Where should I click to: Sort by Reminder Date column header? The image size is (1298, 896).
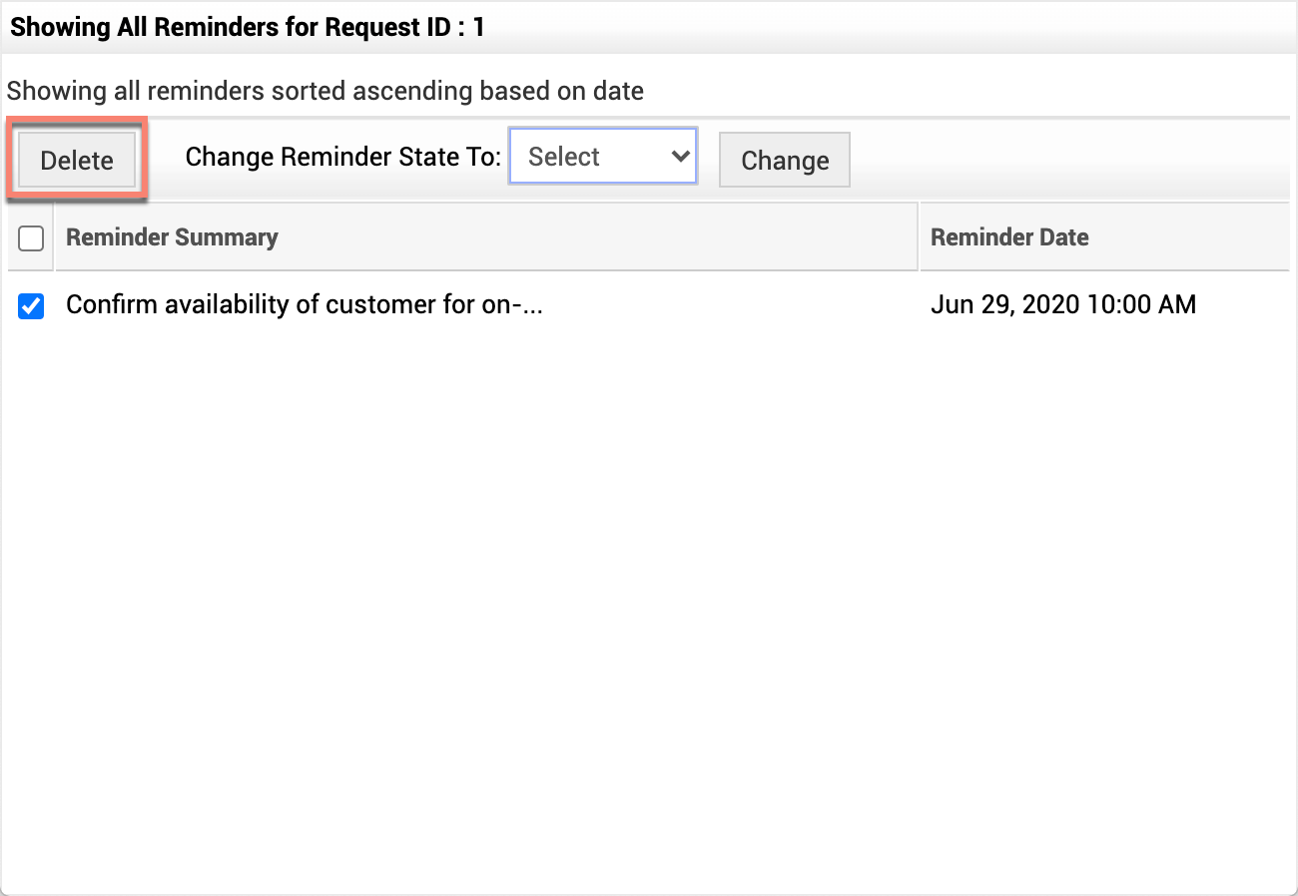pos(1008,237)
